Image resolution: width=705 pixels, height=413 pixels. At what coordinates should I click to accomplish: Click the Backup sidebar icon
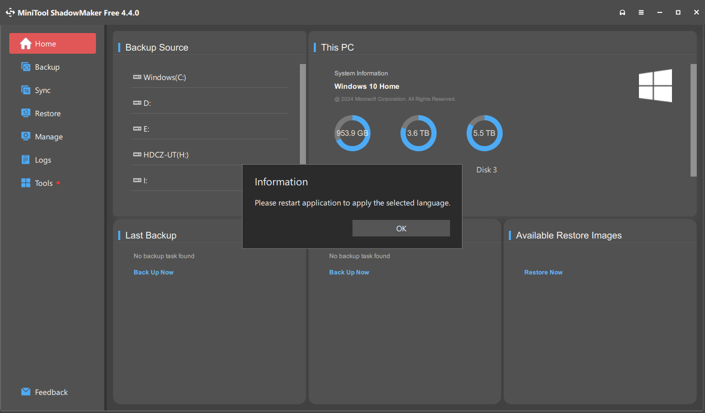coord(26,67)
